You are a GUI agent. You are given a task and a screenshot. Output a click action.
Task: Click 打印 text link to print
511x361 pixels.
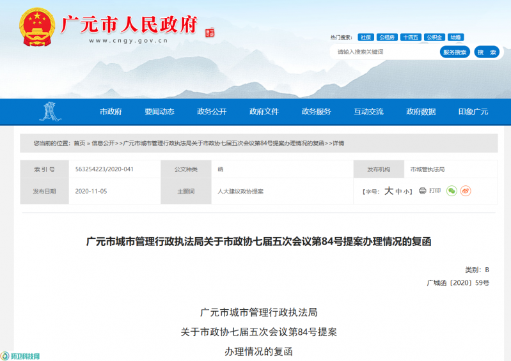[435, 190]
